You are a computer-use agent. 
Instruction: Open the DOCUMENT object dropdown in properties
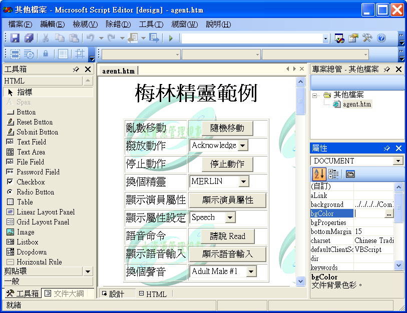398,161
